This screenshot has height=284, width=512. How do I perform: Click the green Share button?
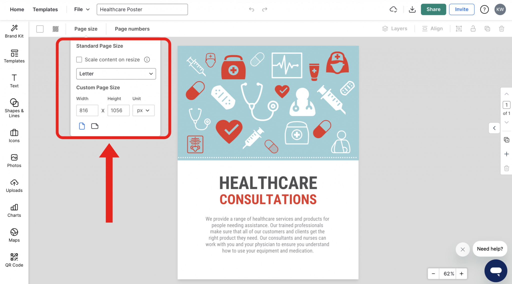click(x=433, y=9)
